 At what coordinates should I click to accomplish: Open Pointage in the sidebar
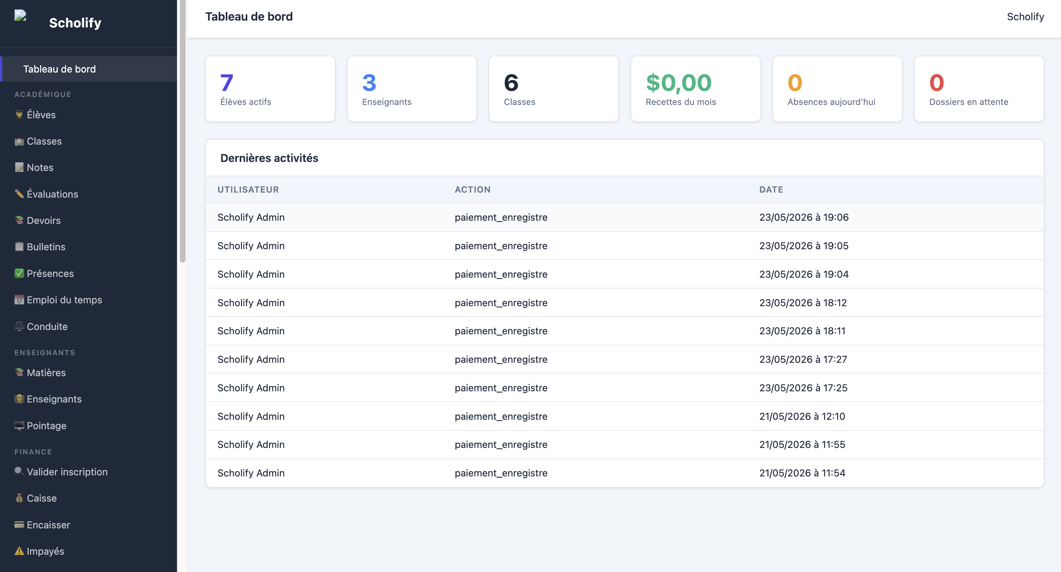pyautogui.click(x=88, y=426)
